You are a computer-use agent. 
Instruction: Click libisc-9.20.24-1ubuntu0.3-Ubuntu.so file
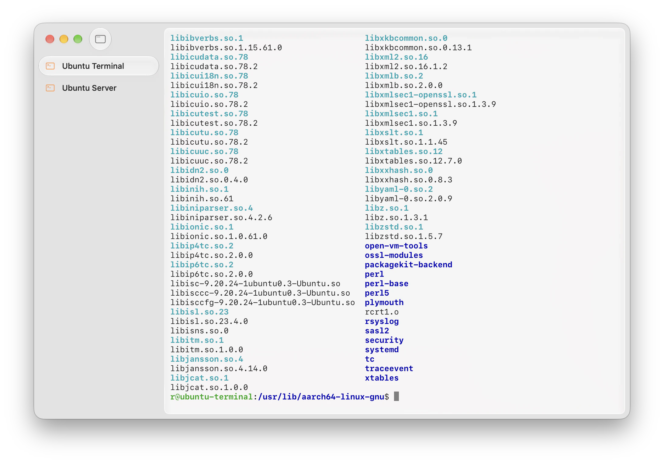[x=255, y=283]
